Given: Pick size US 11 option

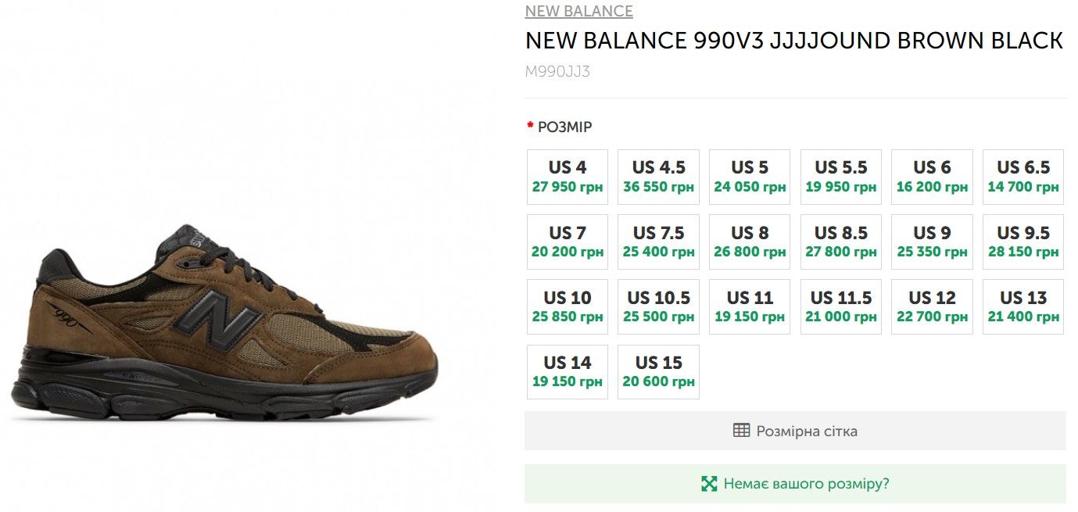Looking at the screenshot, I should [x=749, y=306].
